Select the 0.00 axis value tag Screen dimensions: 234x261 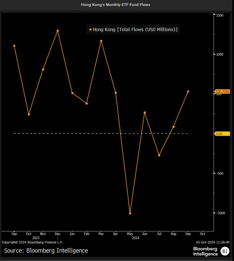pos(222,133)
